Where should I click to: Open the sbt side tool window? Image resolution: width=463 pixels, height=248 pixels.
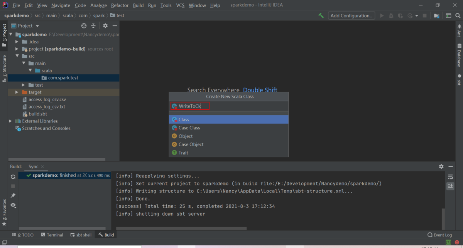[459, 80]
